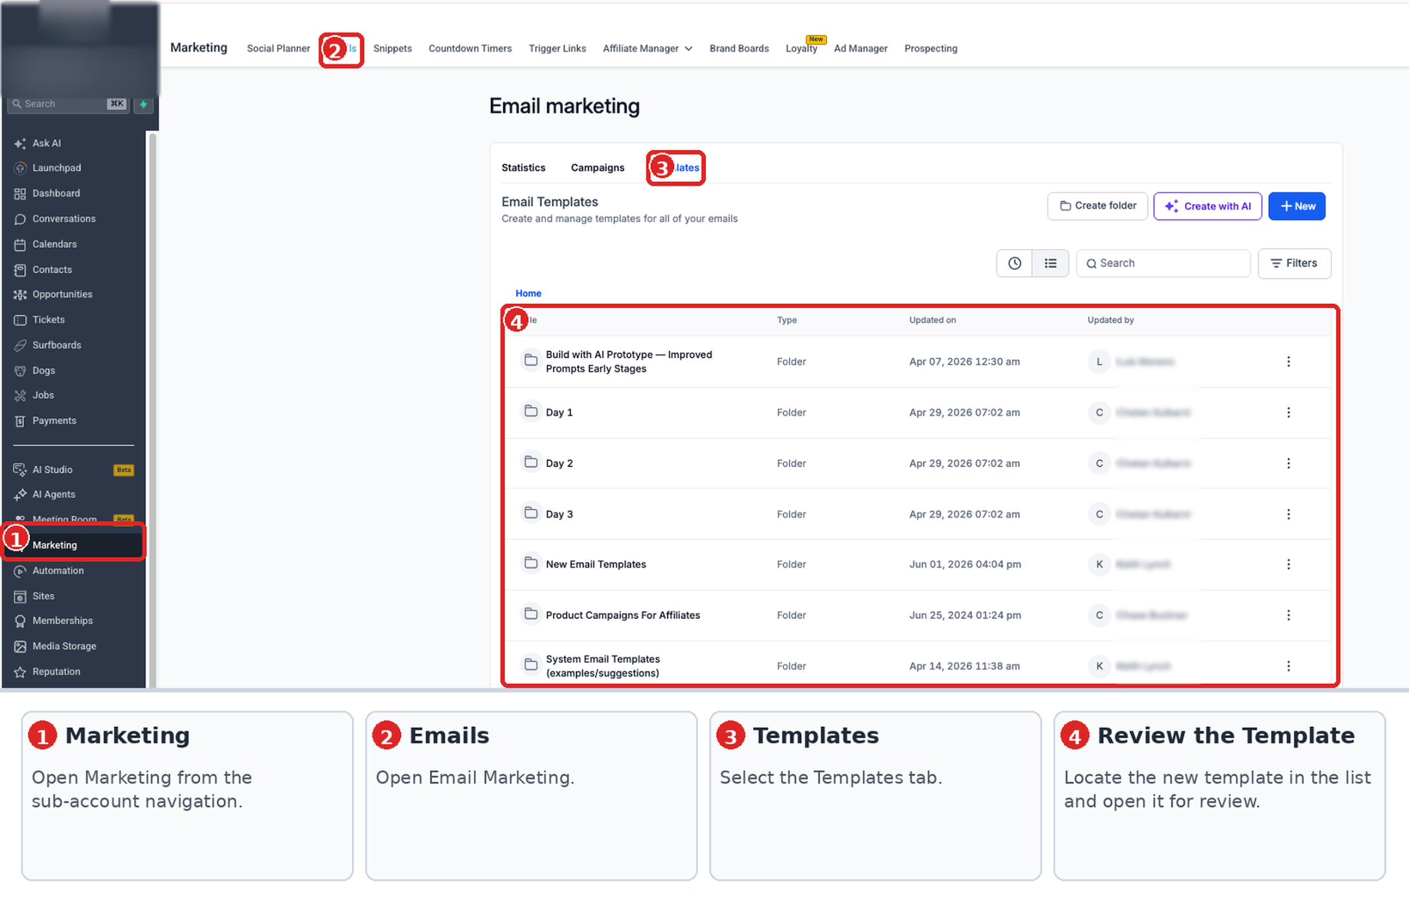Click the sidebar Search box
The width and height of the screenshot is (1409, 903).
coord(69,104)
